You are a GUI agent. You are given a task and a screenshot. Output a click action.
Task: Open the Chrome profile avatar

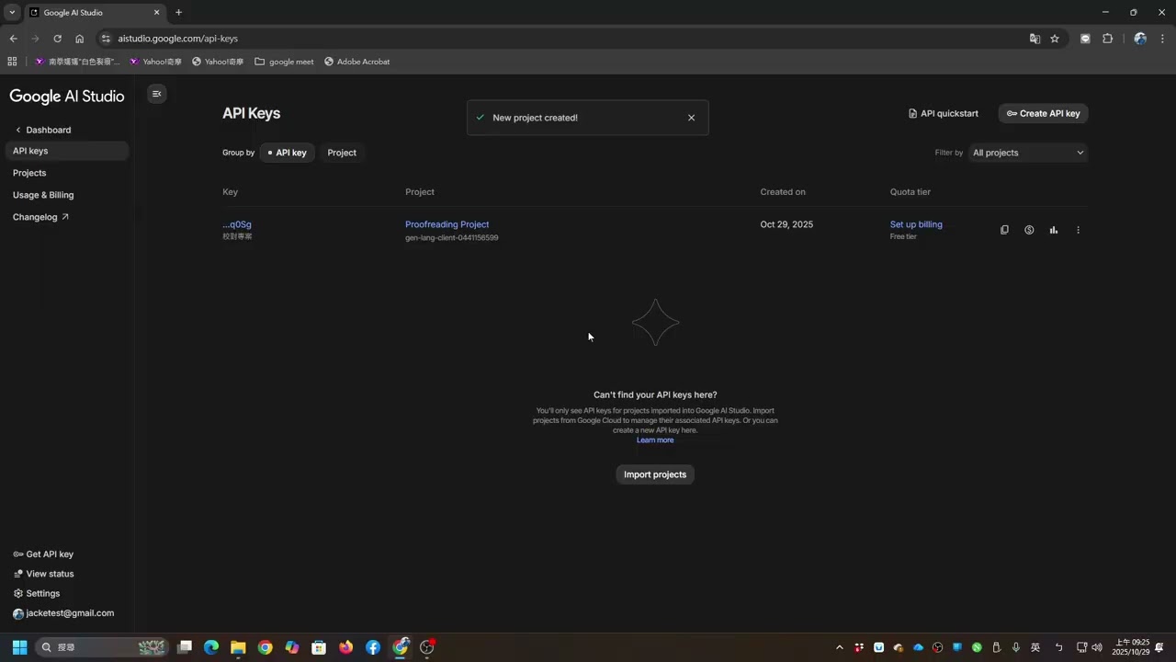point(1140,39)
